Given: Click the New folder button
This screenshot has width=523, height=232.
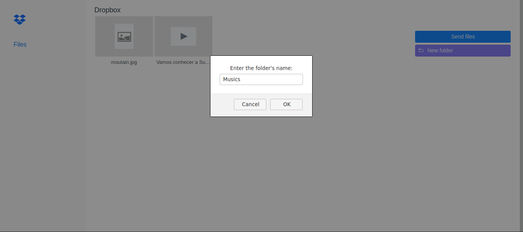Looking at the screenshot, I should 463,50.
